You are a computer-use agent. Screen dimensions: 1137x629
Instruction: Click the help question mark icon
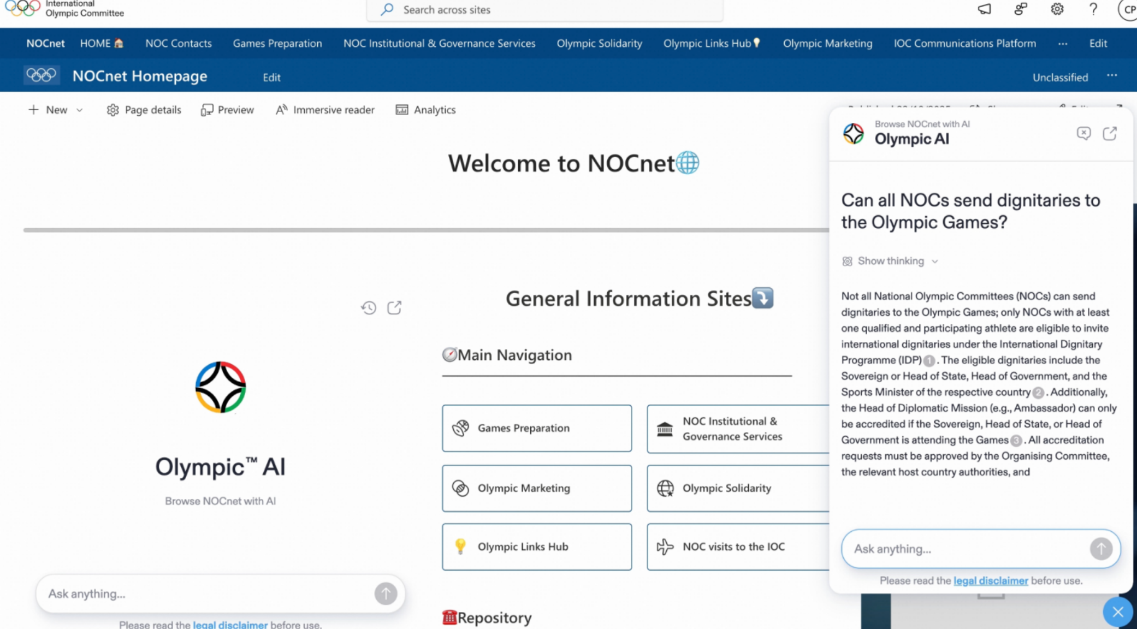click(x=1093, y=9)
